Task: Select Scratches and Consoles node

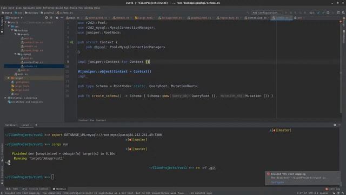Action: tap(25, 102)
